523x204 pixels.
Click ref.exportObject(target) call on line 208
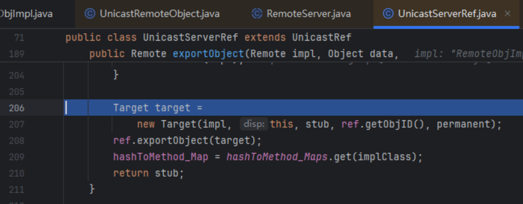click(x=187, y=141)
